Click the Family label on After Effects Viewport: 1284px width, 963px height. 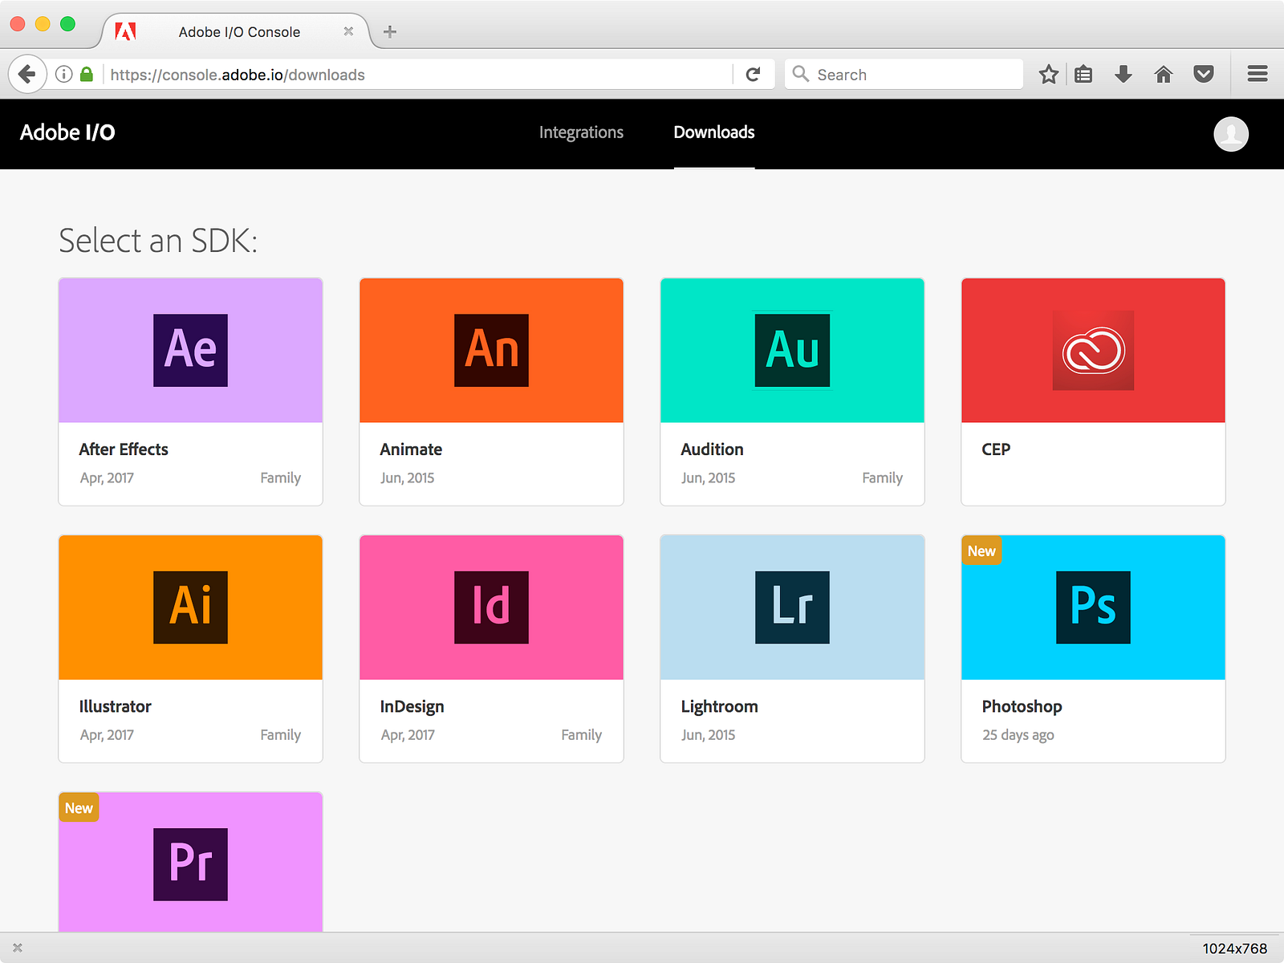(280, 477)
